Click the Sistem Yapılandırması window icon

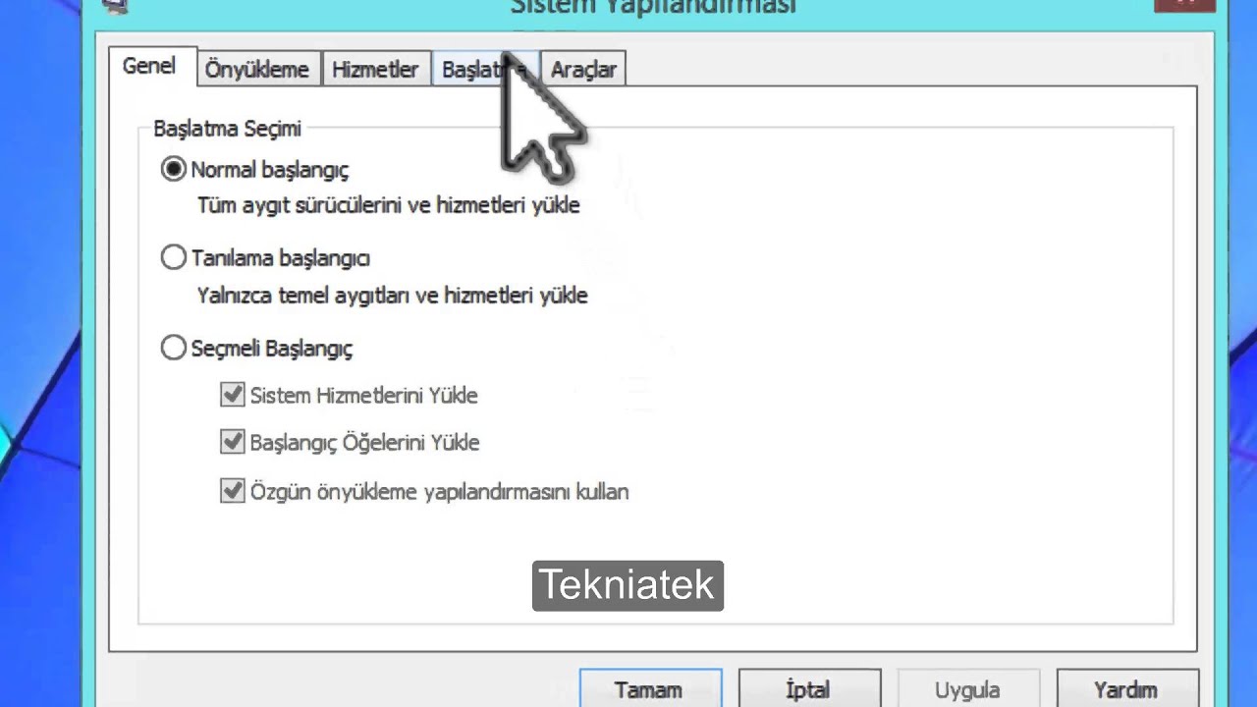pos(117,5)
